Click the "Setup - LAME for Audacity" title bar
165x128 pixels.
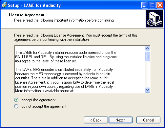coord(34,5)
